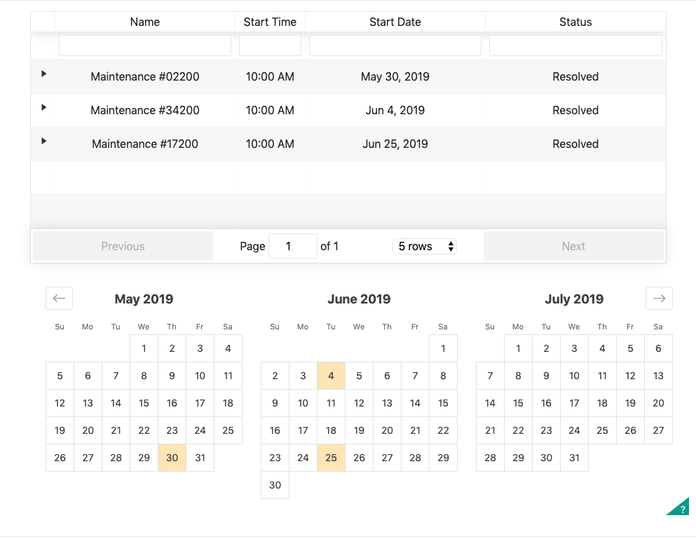
Task: Sort by the Start Date column header
Action: [x=395, y=22]
